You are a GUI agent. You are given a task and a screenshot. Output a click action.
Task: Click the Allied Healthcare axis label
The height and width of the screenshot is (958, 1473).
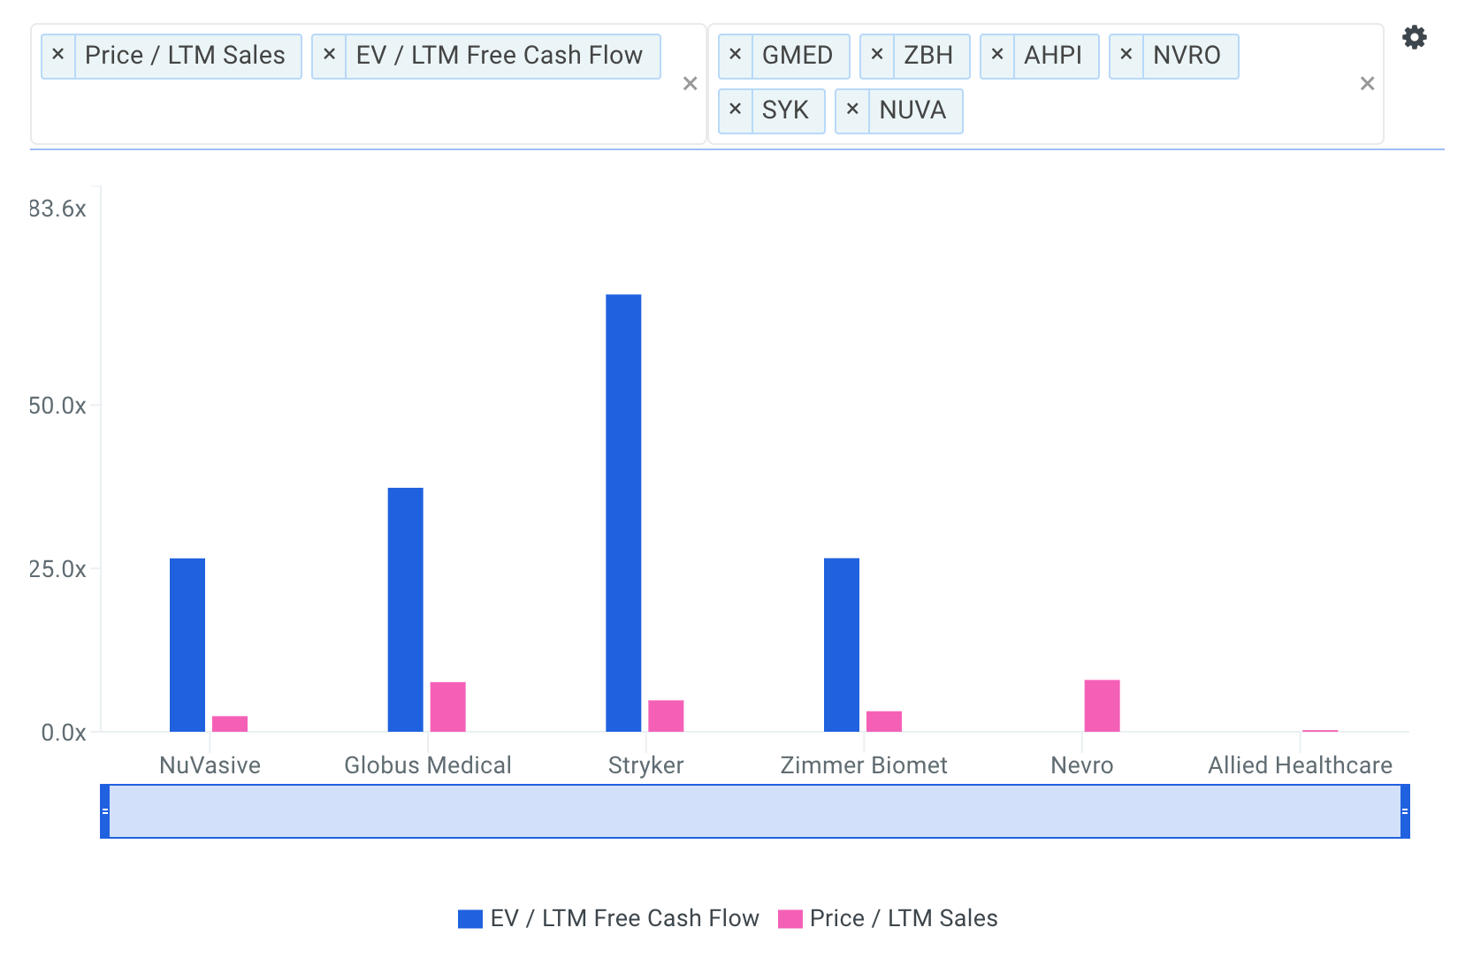1301,765
